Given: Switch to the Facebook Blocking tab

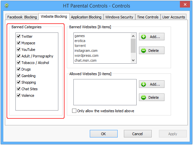Looking at the screenshot, I should 22,17.
